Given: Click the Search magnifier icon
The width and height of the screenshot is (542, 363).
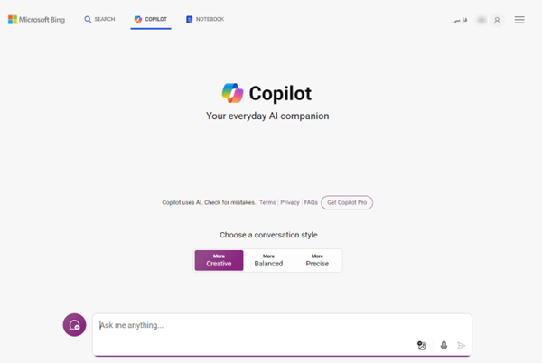Looking at the screenshot, I should [88, 19].
